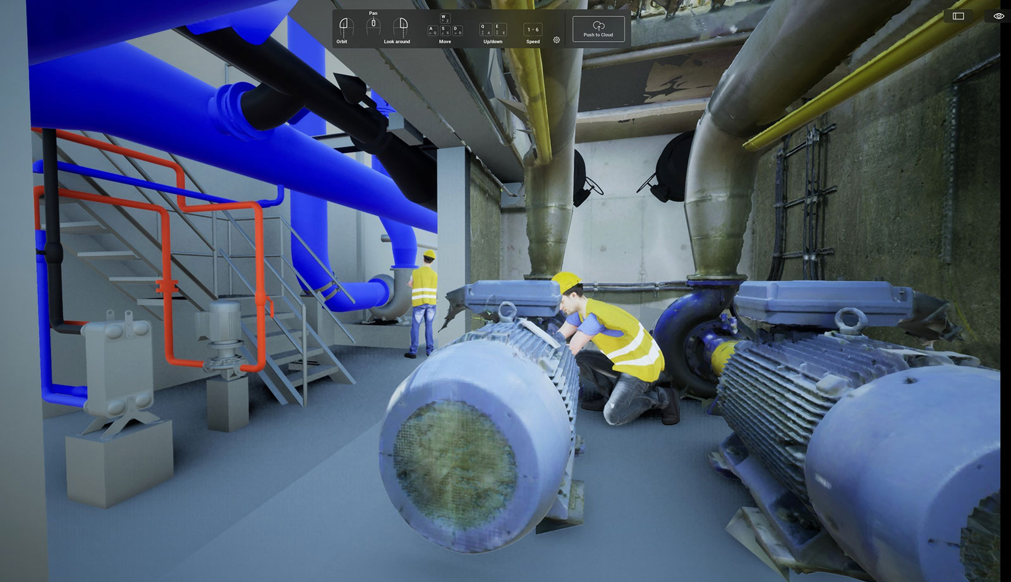The width and height of the screenshot is (1011, 582).
Task: Click the A key strafe-left icon
Action: click(x=432, y=30)
